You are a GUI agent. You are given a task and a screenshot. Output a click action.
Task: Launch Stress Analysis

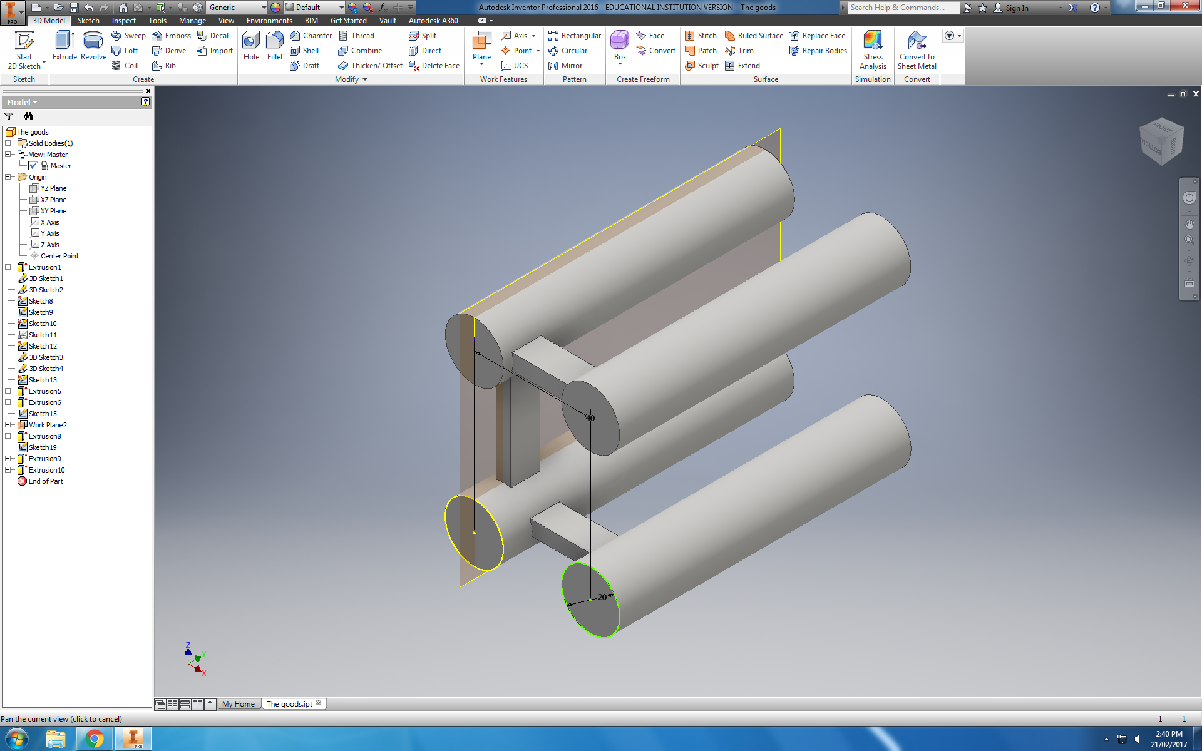click(873, 50)
